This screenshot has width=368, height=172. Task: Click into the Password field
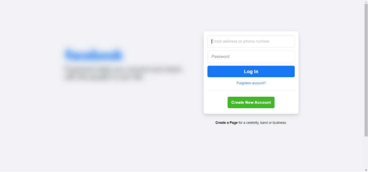pos(251,57)
